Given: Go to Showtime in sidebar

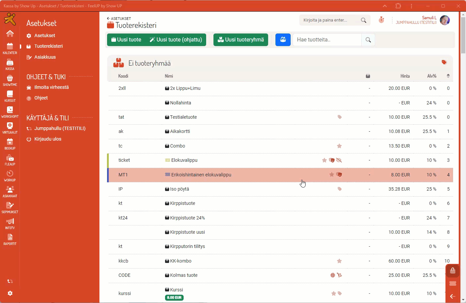Looking at the screenshot, I should coord(10,80).
